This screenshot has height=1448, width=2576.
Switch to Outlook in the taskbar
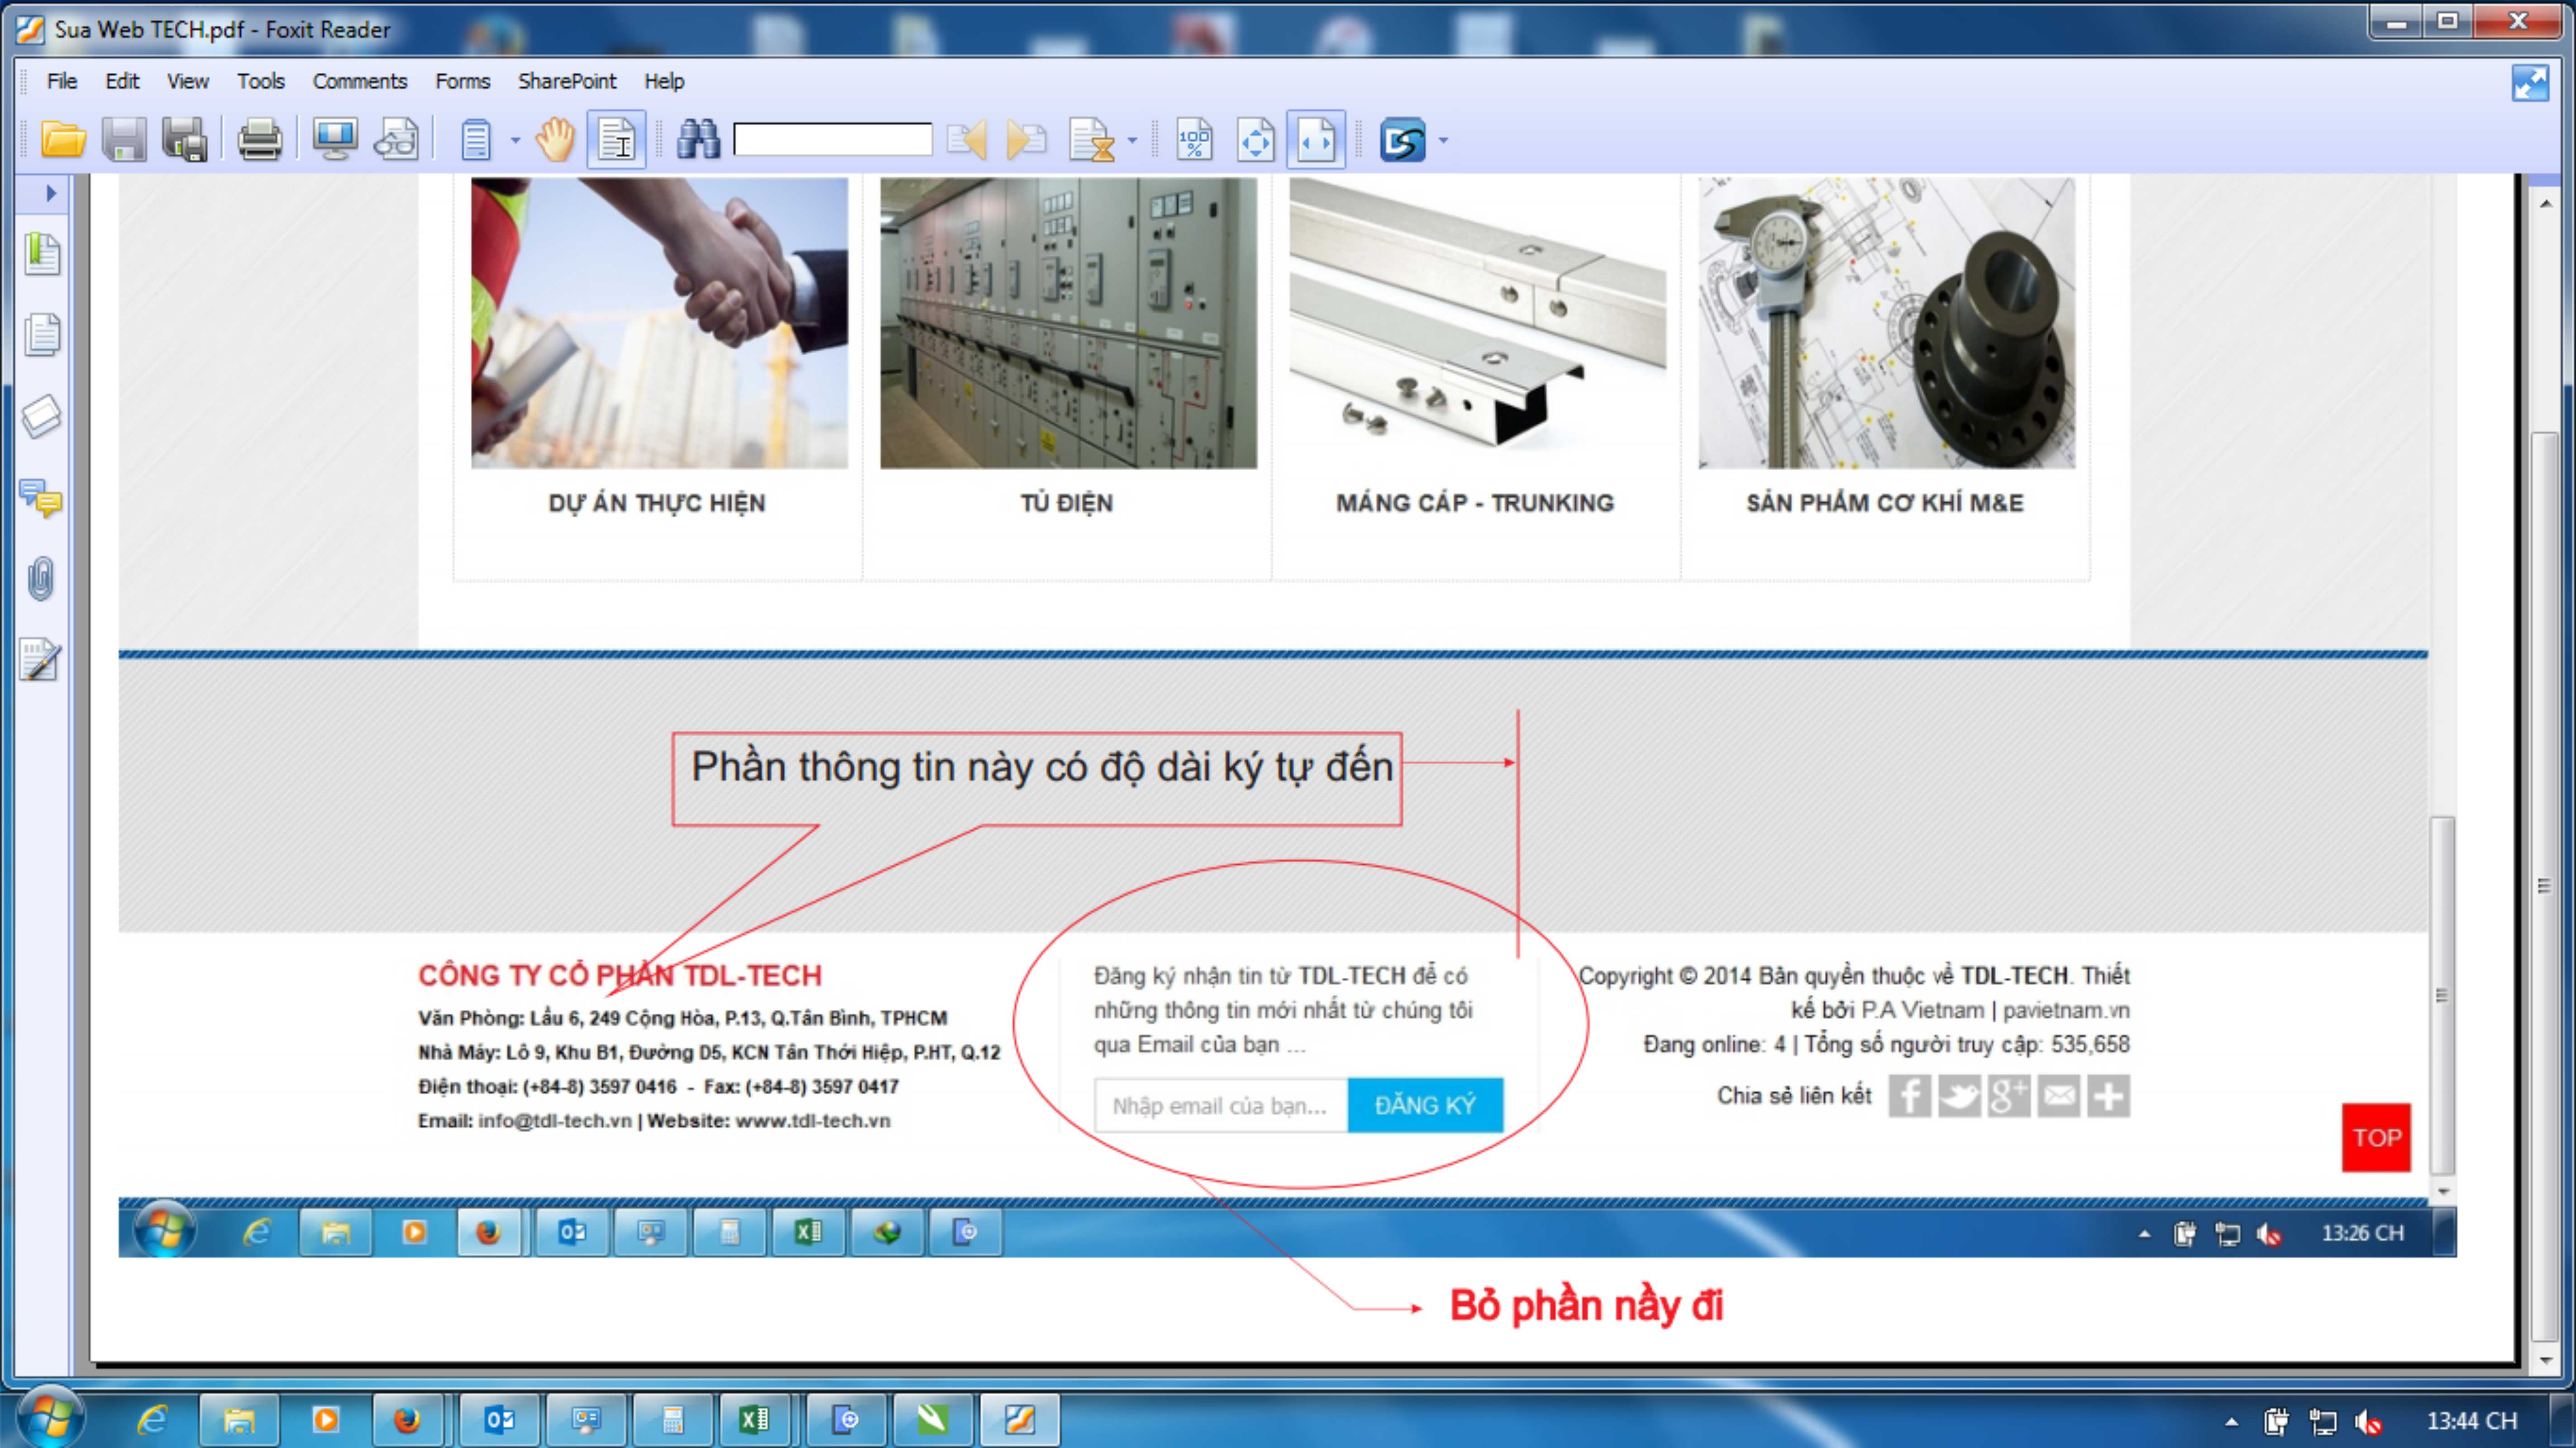tap(500, 1420)
